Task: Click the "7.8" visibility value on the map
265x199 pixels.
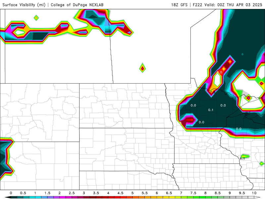Action: pyautogui.click(x=213, y=92)
